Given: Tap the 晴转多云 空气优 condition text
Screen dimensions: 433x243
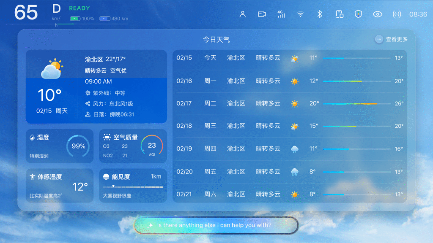Looking at the screenshot, I should (106, 71).
